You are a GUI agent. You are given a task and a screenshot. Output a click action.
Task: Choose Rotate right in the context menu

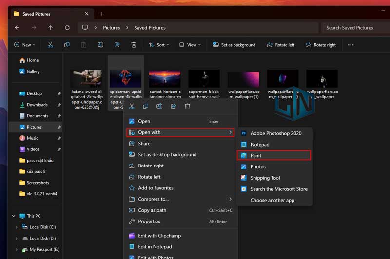(x=180, y=166)
